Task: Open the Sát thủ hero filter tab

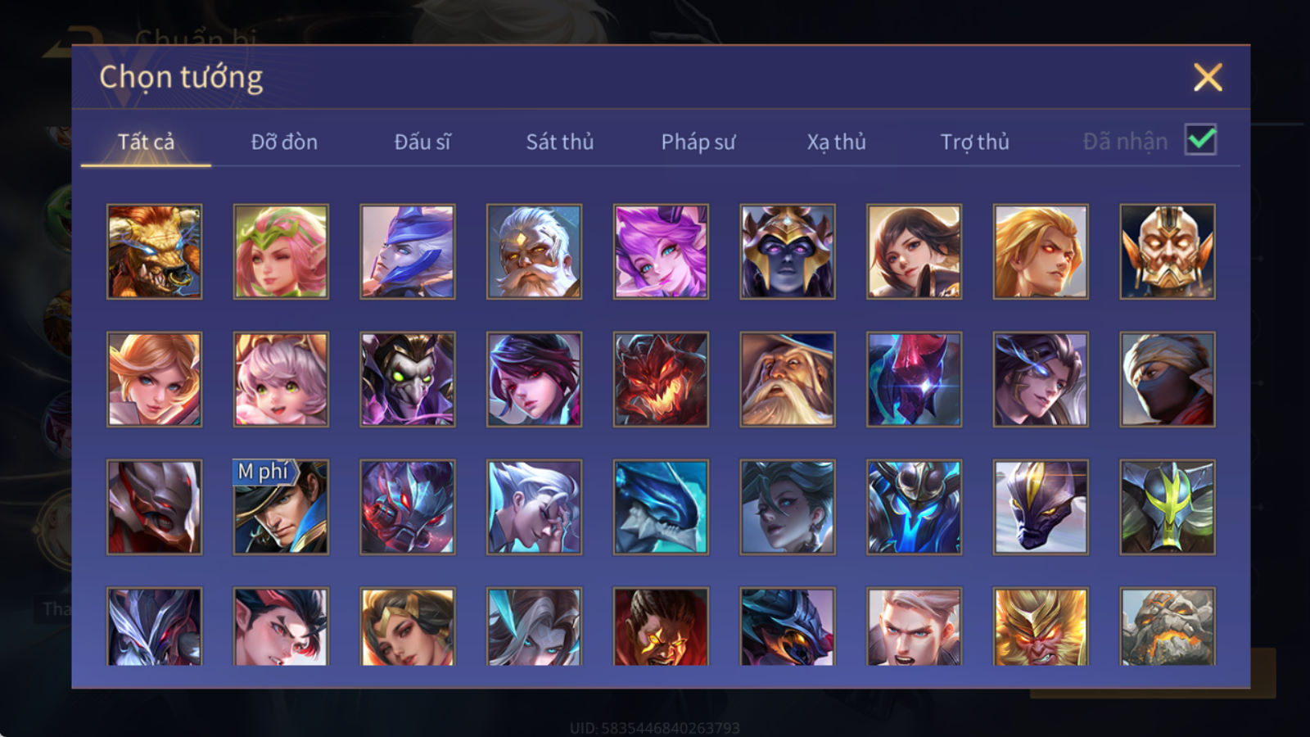Action: [559, 142]
